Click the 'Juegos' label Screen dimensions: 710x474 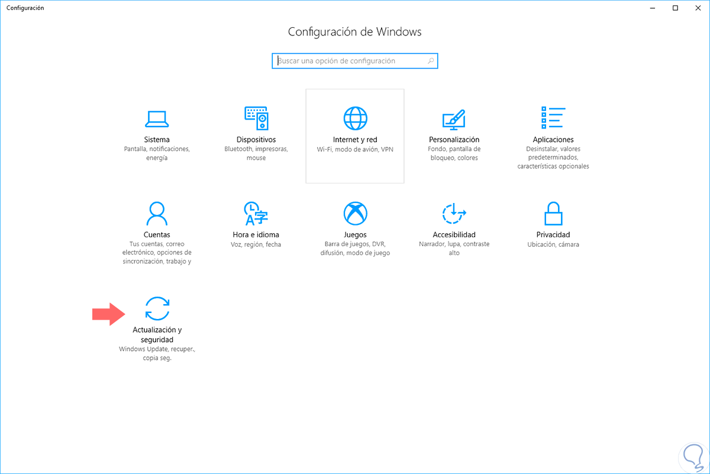(355, 235)
